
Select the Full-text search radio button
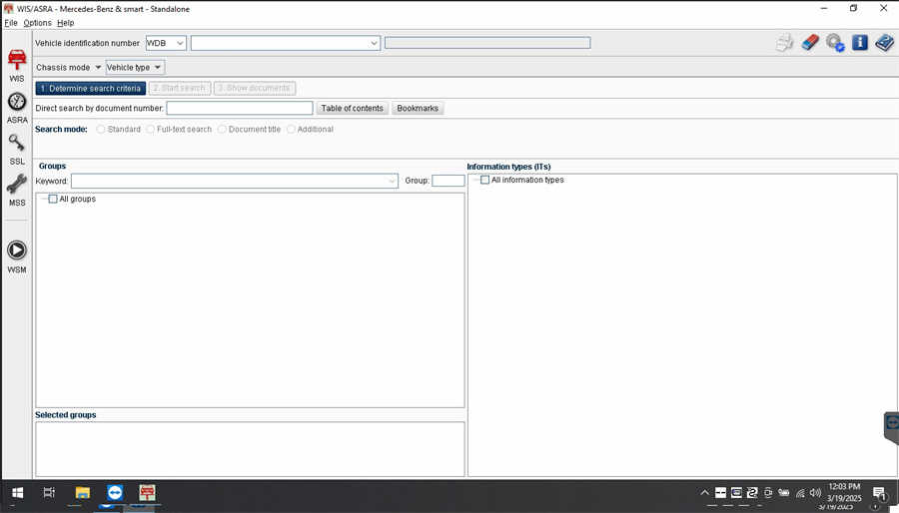[x=151, y=129]
